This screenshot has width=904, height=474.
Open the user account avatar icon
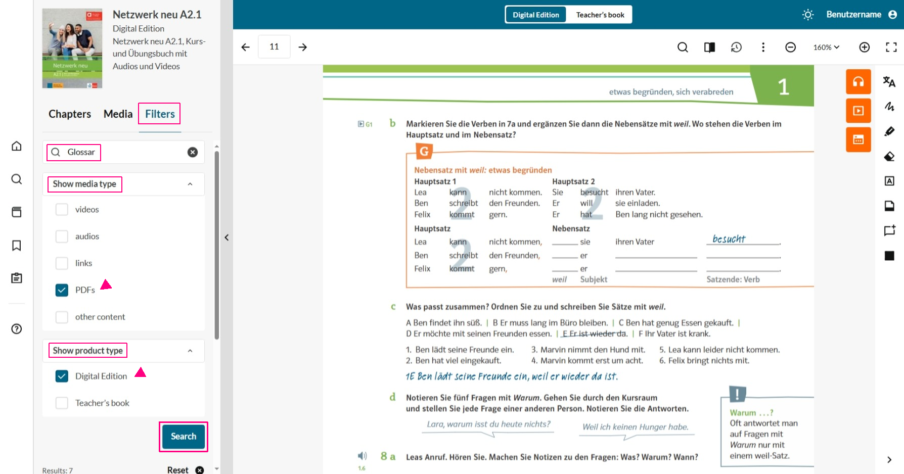pos(893,15)
